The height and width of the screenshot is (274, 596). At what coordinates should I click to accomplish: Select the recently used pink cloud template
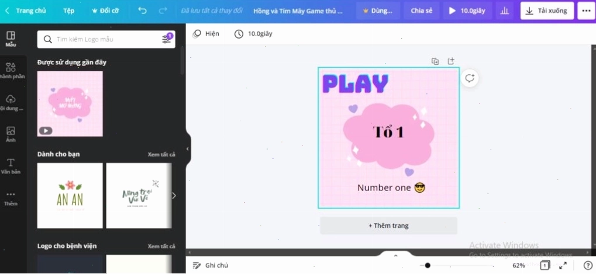pyautogui.click(x=70, y=104)
